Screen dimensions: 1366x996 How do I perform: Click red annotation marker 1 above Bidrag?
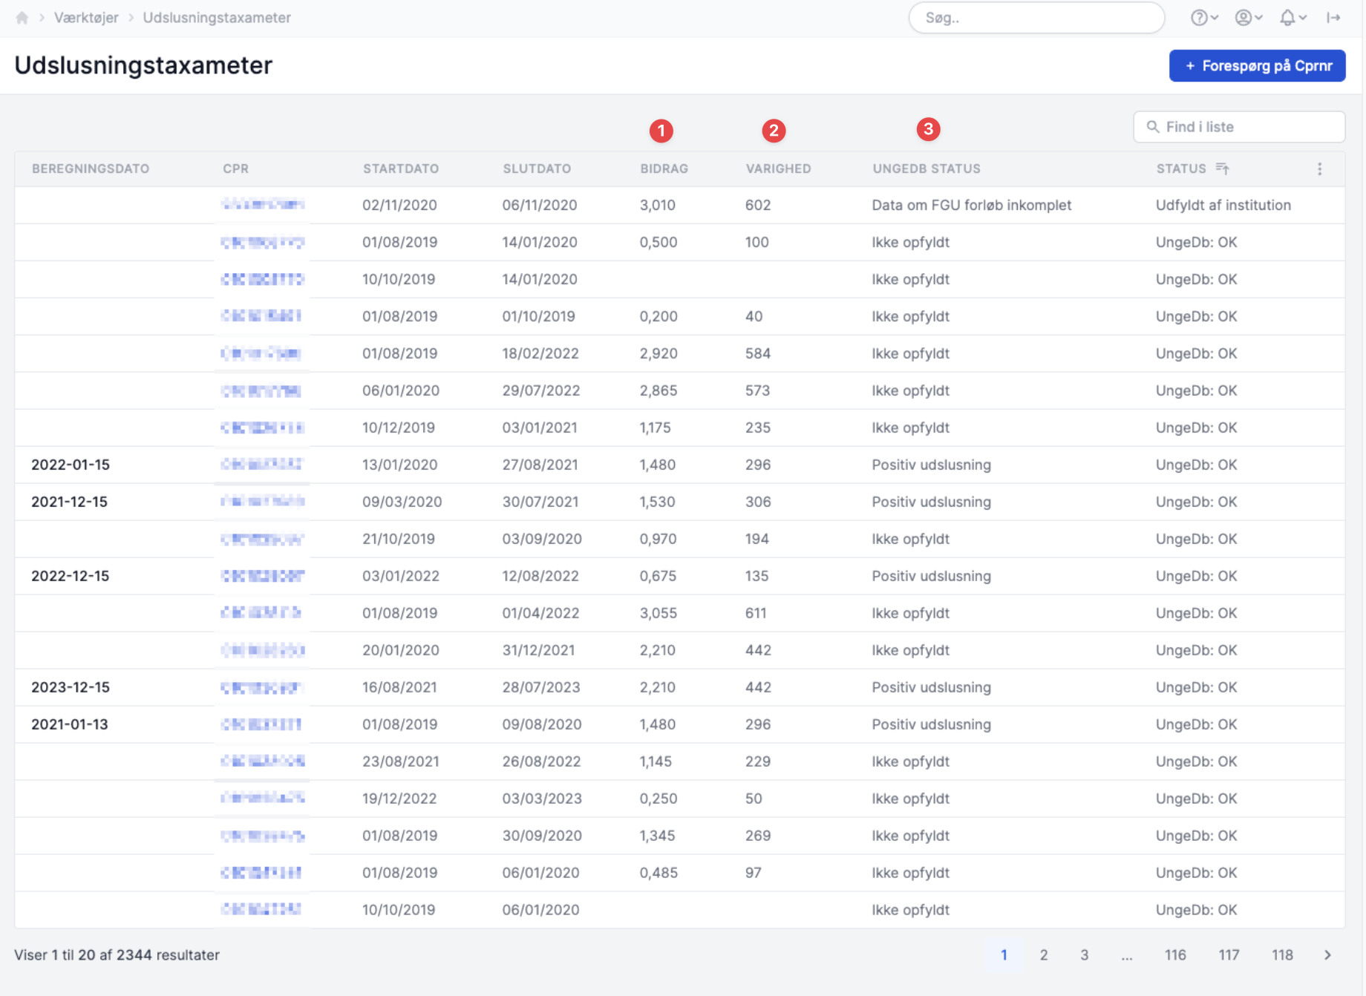661,131
